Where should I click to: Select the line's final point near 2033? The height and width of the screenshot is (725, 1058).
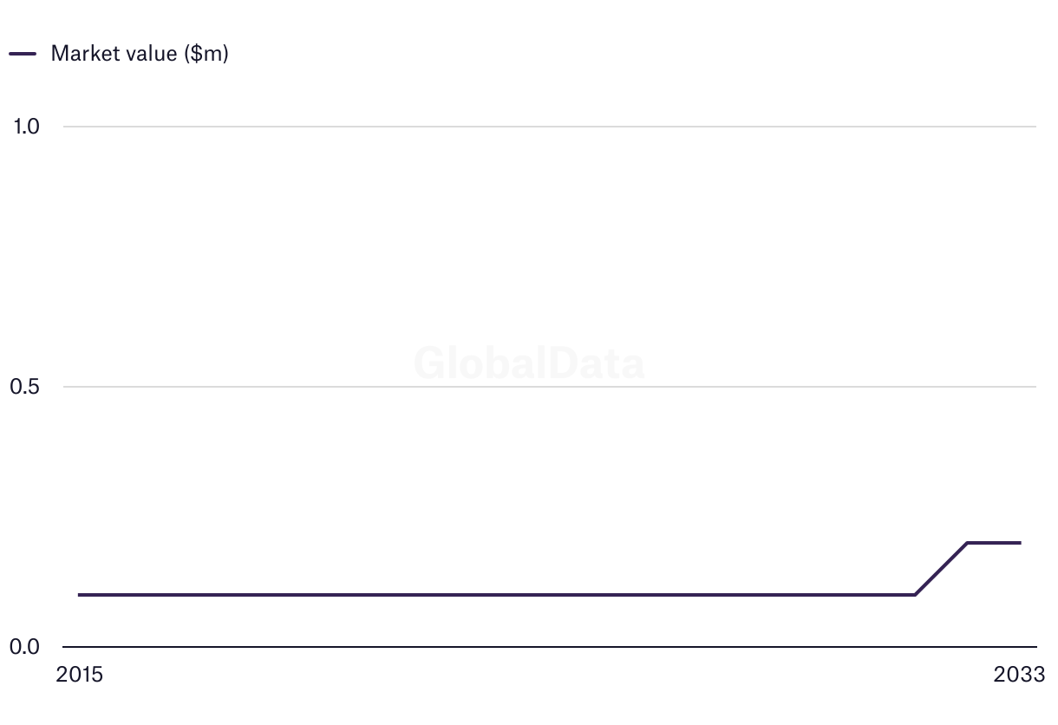(1020, 543)
